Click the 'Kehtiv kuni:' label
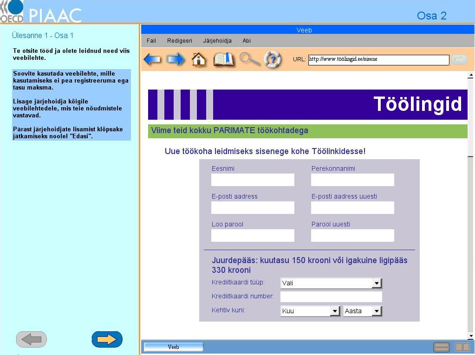 coord(228,310)
